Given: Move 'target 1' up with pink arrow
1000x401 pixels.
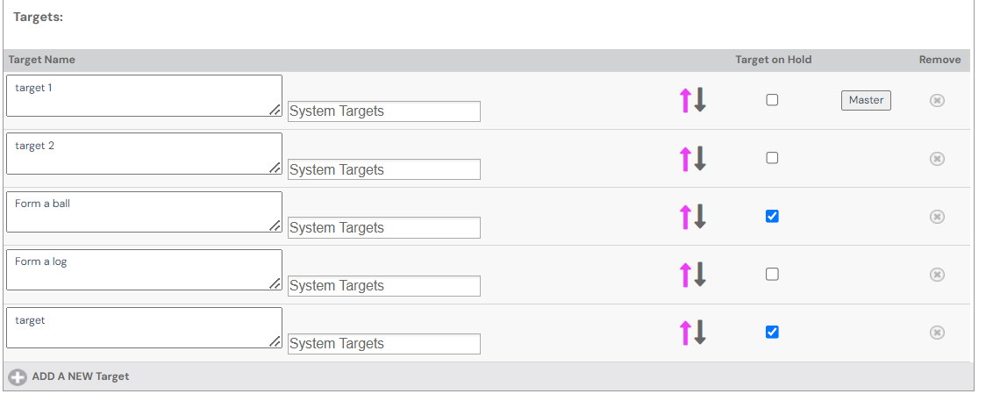Looking at the screenshot, I should point(685,100).
